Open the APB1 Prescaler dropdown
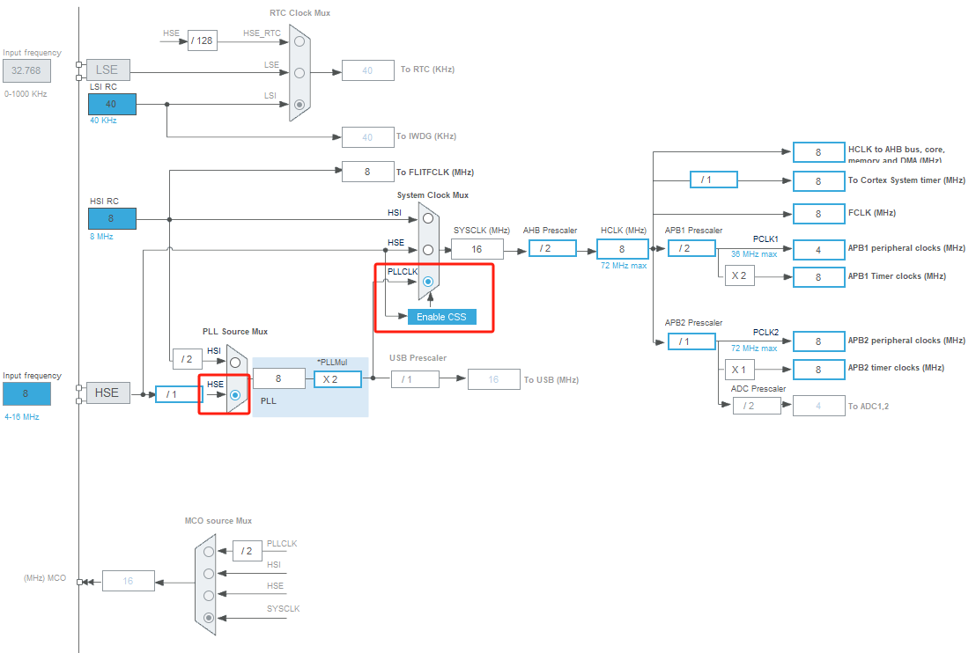976x653 pixels. pos(691,247)
